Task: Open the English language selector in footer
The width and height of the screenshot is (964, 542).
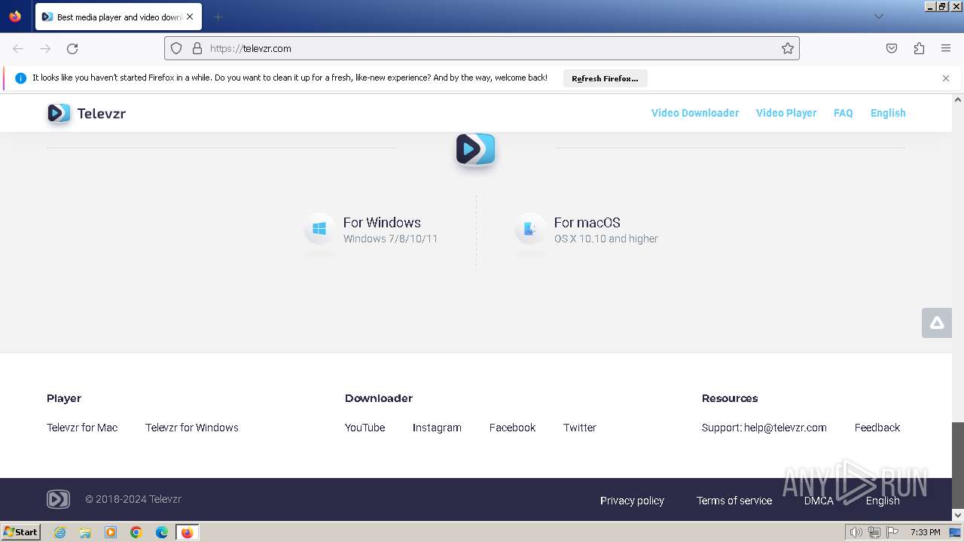Action: tap(883, 501)
